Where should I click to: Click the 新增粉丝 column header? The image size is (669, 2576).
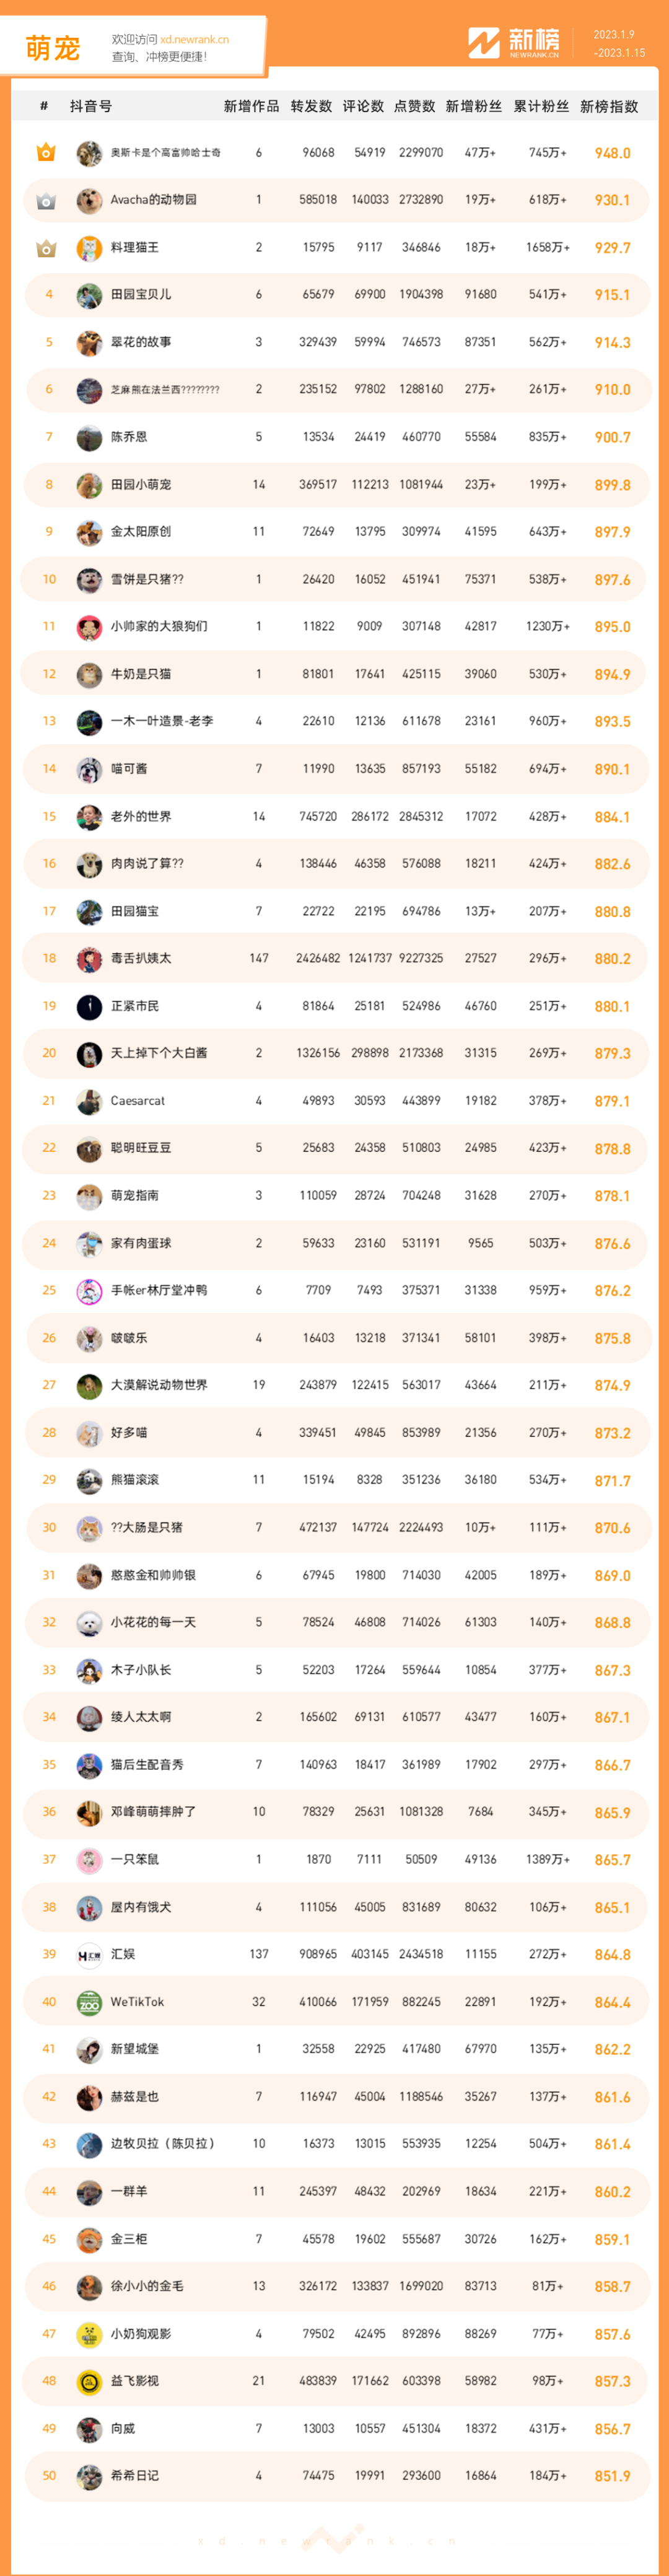(473, 106)
